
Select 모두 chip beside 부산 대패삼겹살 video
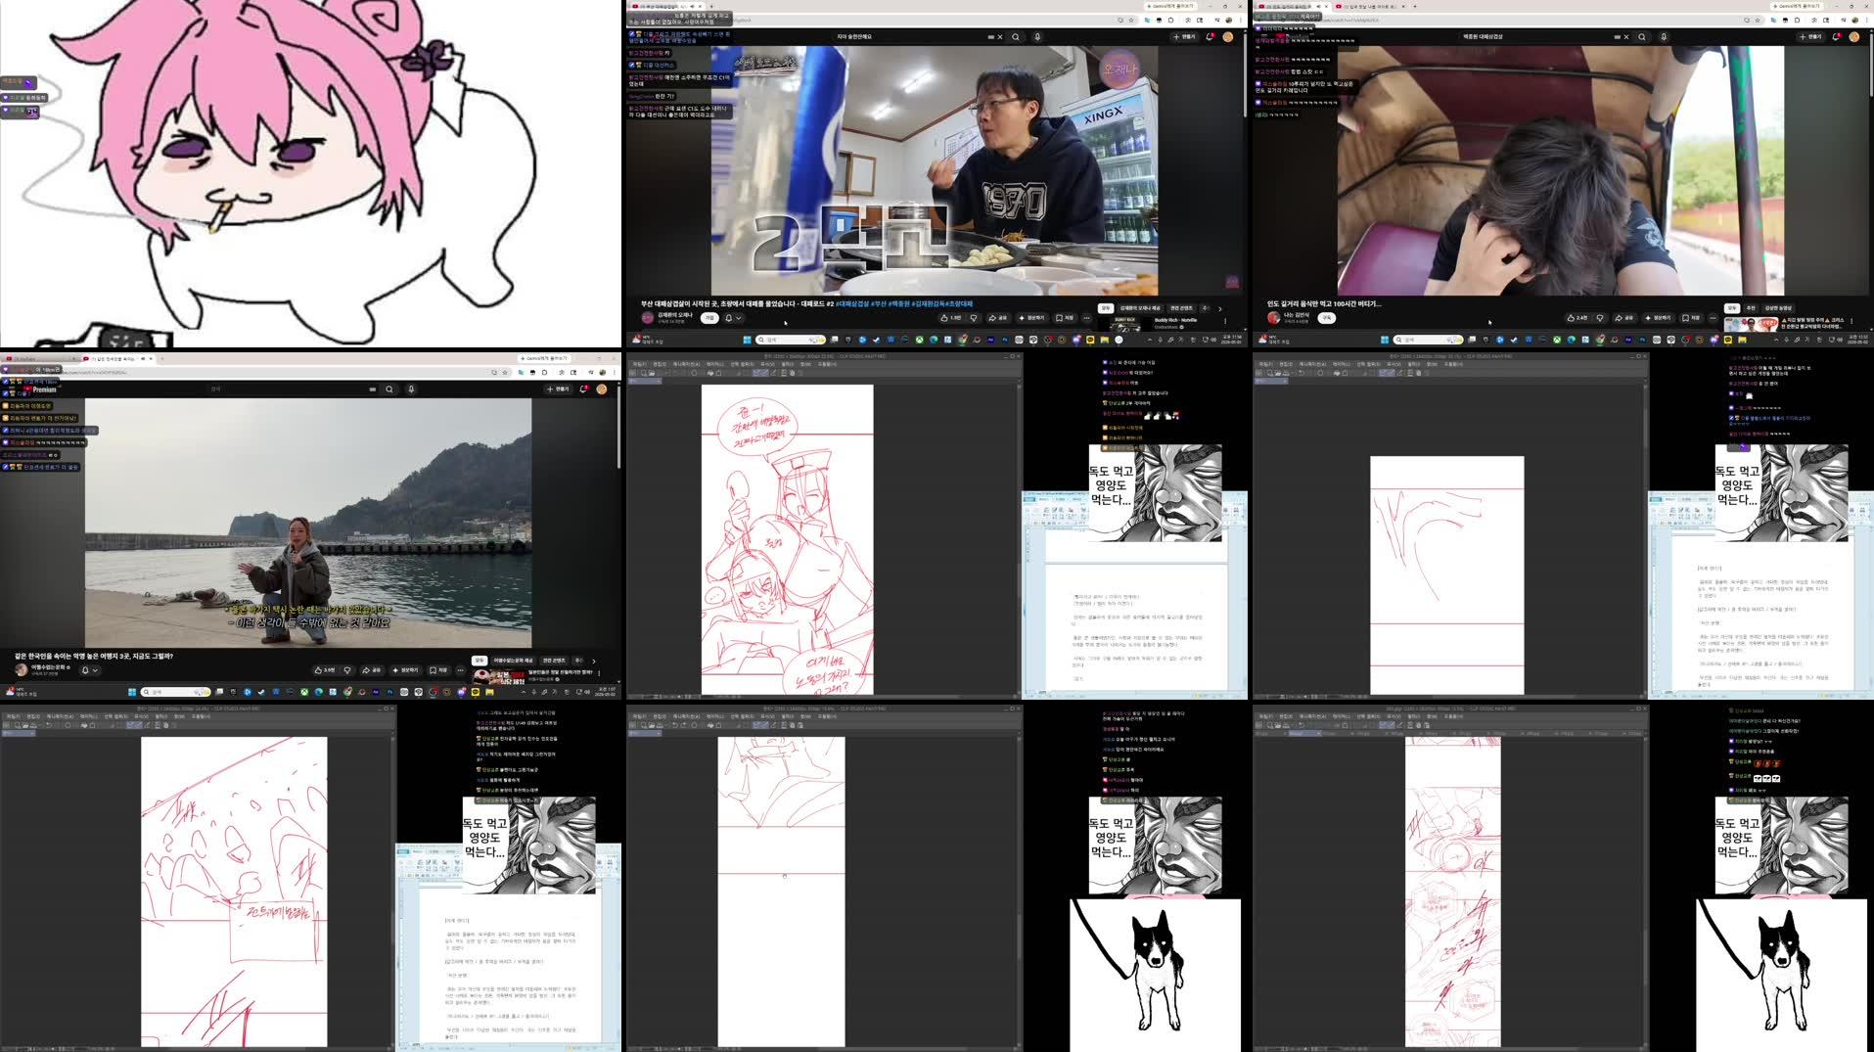click(x=1106, y=308)
